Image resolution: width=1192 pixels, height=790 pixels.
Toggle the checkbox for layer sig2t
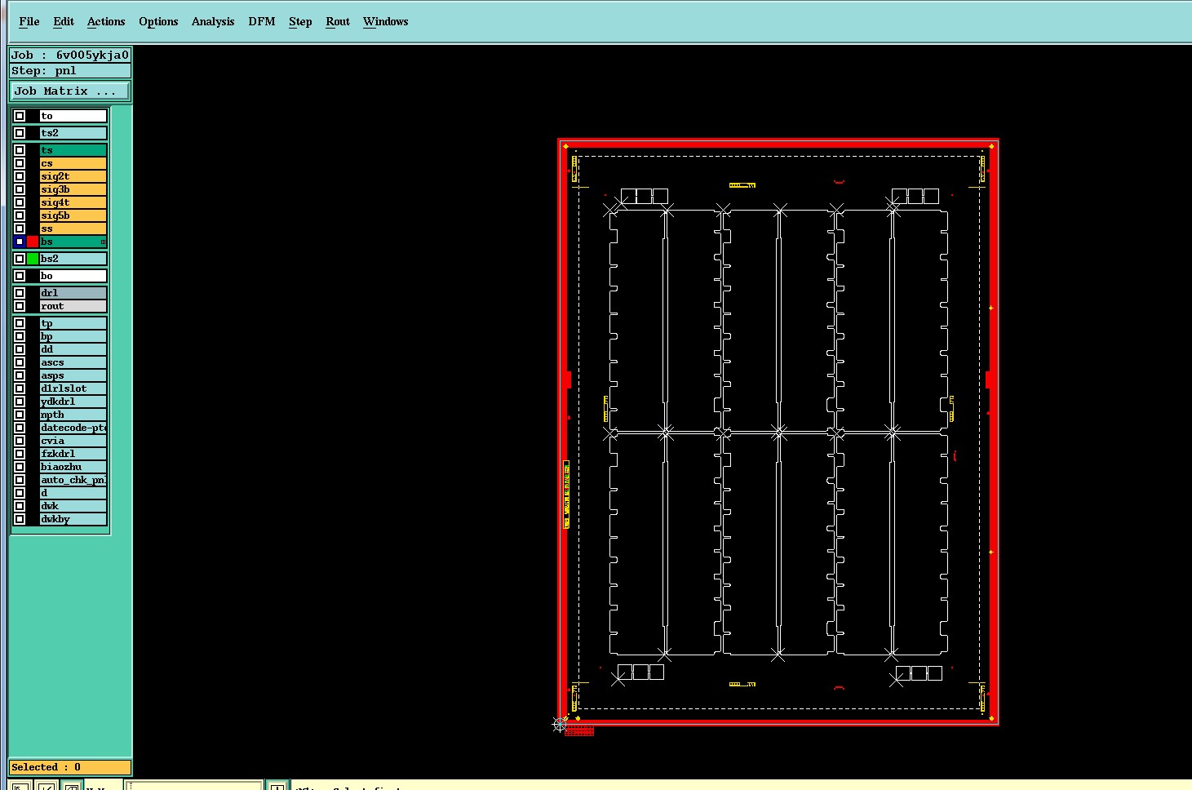(x=20, y=176)
